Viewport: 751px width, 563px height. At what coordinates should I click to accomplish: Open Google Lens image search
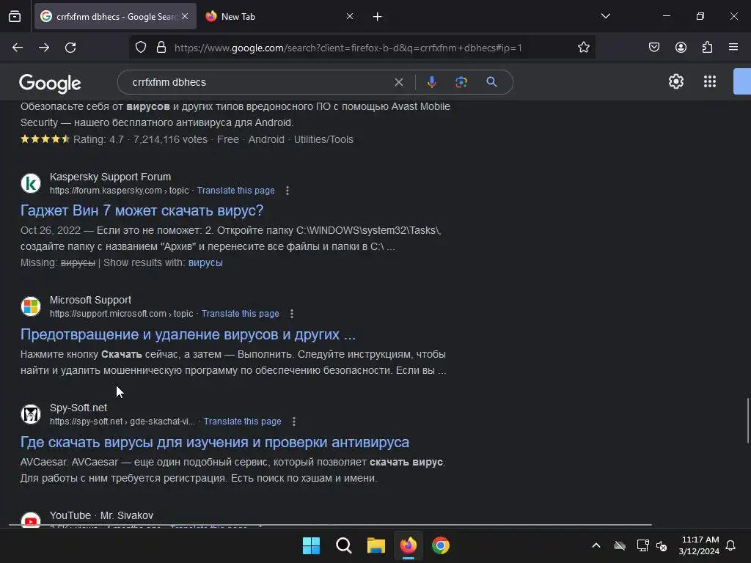click(461, 82)
